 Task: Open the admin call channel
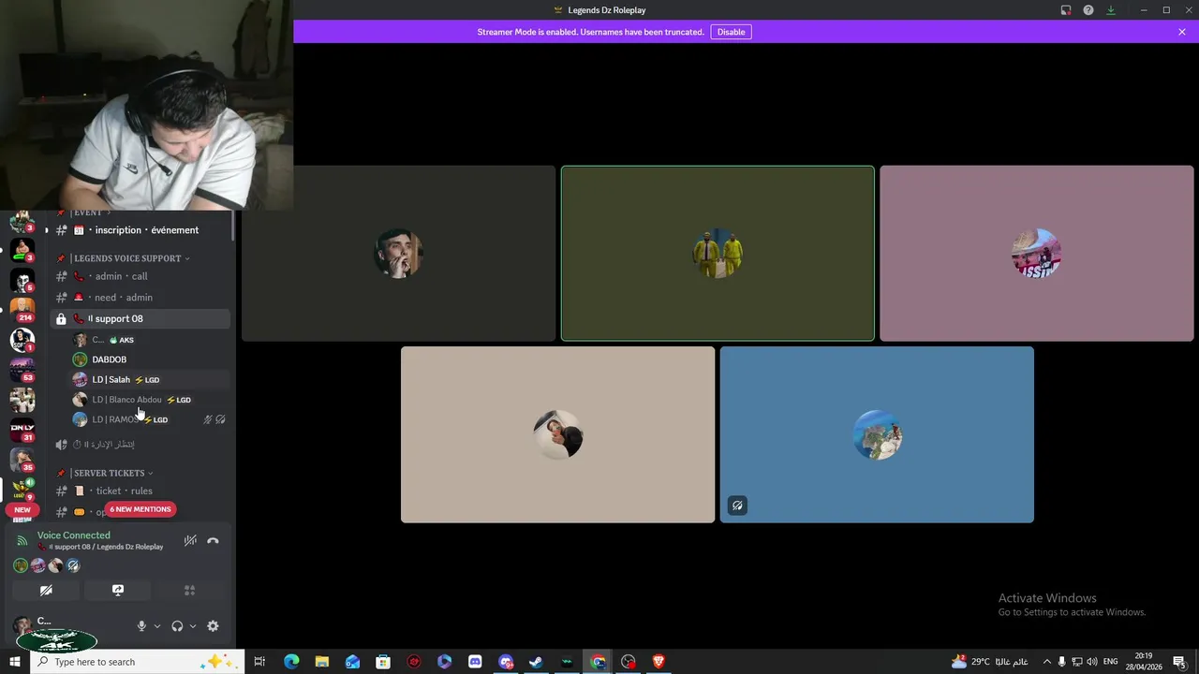pos(140,276)
